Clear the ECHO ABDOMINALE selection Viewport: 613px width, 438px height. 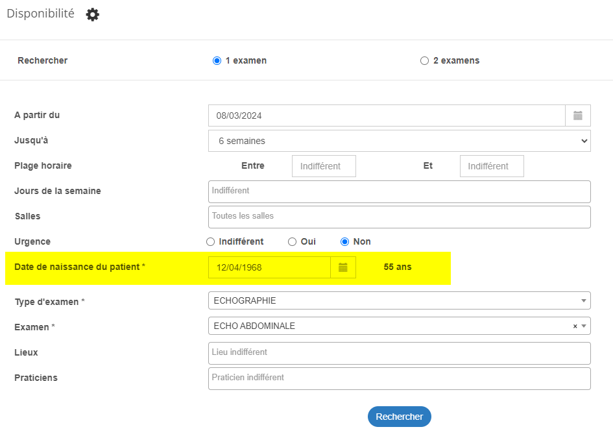(x=575, y=326)
